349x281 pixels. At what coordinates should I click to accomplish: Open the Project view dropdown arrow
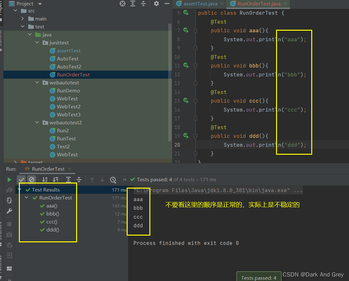point(40,4)
